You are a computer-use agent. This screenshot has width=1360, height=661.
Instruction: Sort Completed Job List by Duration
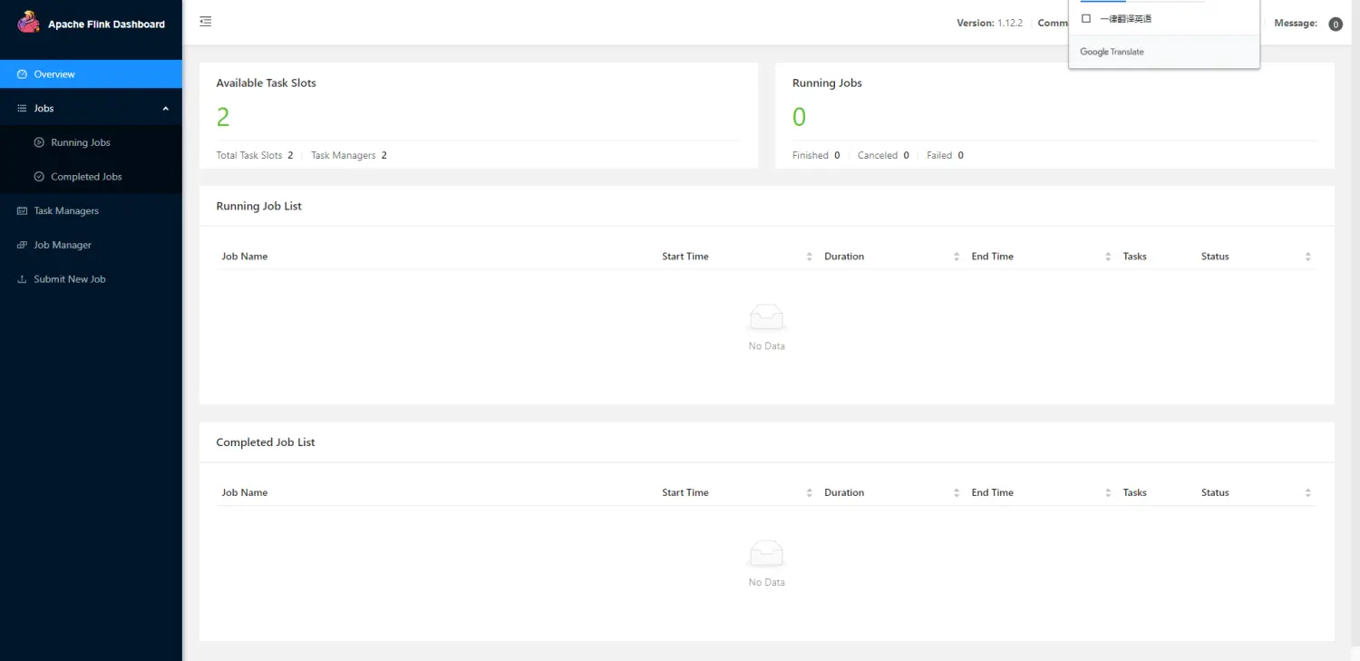click(957, 493)
